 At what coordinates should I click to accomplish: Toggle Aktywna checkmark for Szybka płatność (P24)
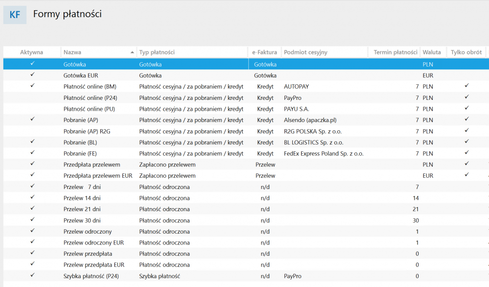32,275
